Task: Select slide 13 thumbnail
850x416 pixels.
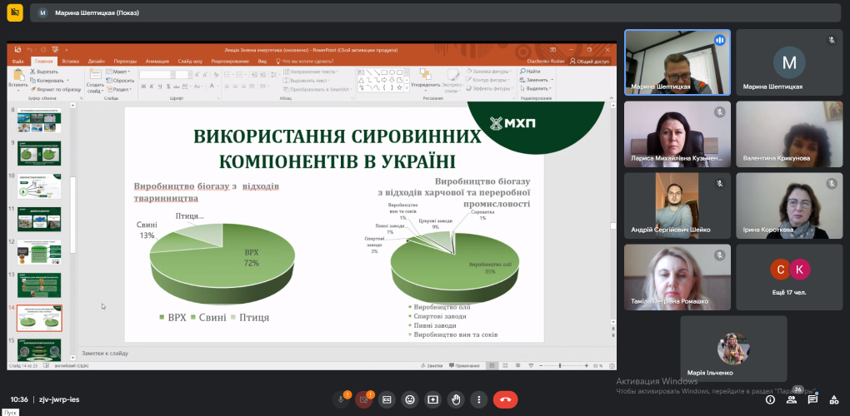Action: [x=39, y=285]
